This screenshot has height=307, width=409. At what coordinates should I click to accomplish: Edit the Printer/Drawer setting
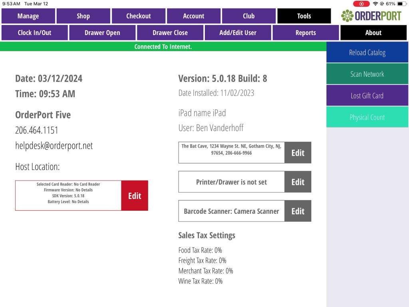[x=298, y=182]
